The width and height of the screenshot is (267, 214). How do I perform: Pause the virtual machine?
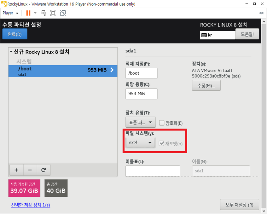tap(28, 13)
